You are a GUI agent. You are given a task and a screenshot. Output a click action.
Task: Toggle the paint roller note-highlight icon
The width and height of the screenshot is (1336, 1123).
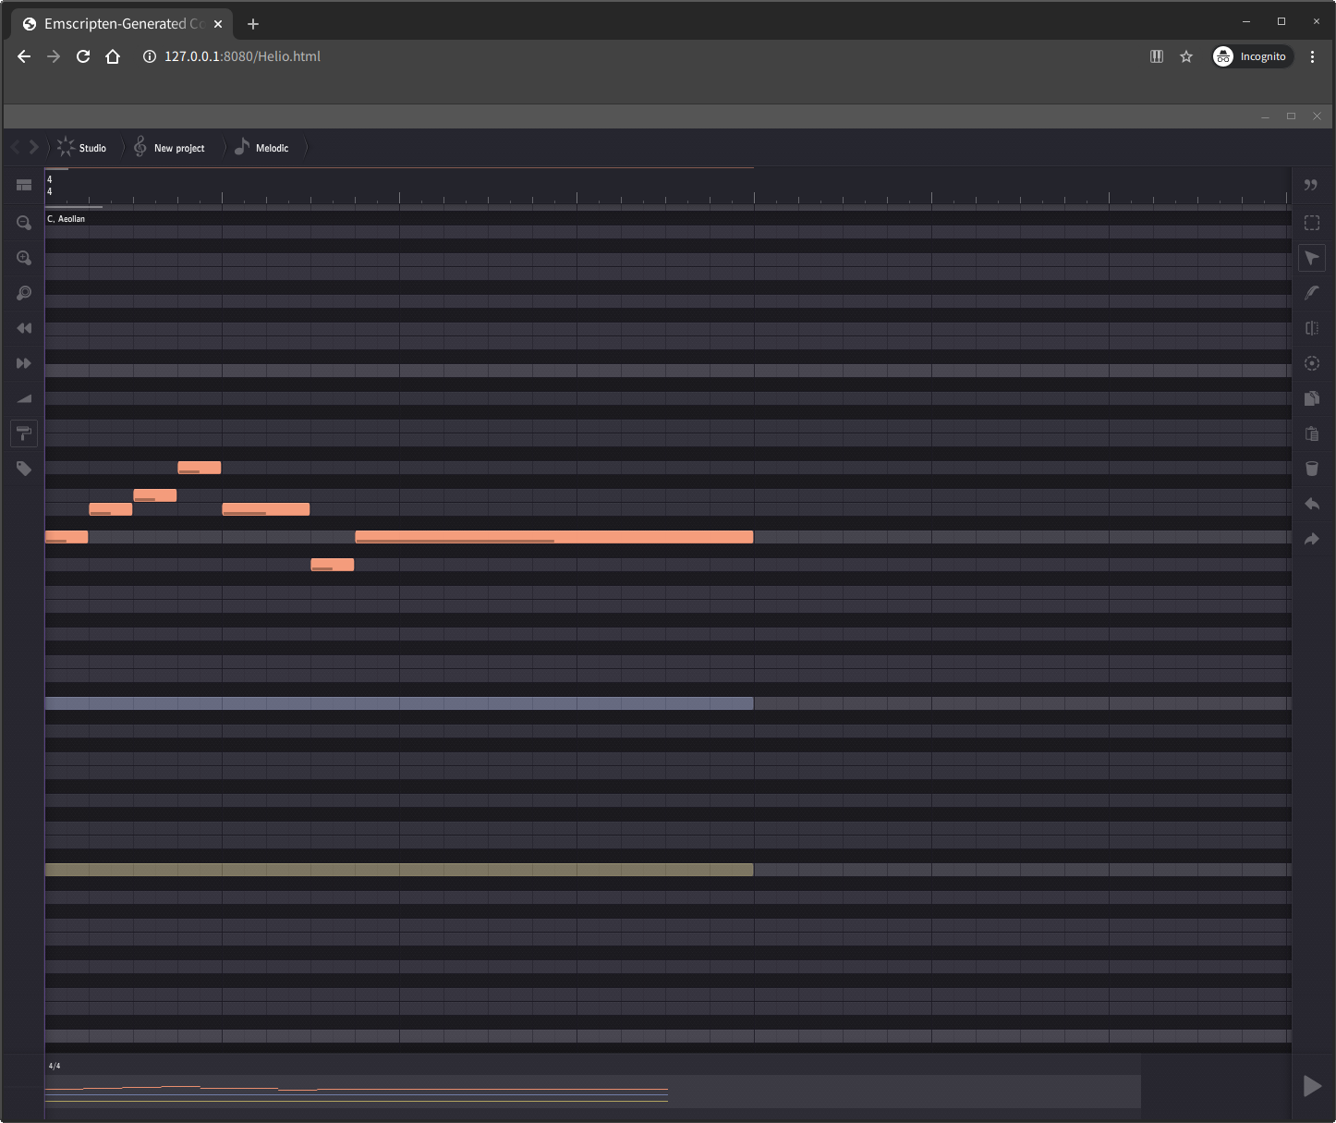point(24,433)
